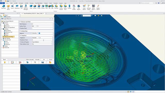
Task: Select Advanced tree item
Action: point(7,48)
